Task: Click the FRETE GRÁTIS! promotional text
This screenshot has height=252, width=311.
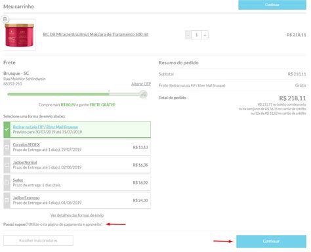Action: 102,105
